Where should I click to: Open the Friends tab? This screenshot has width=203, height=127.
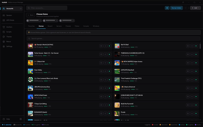click(68, 26)
